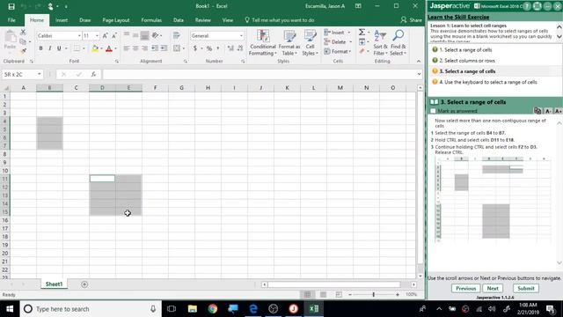
Task: Click into the formula bar input
Action: tap(259, 74)
